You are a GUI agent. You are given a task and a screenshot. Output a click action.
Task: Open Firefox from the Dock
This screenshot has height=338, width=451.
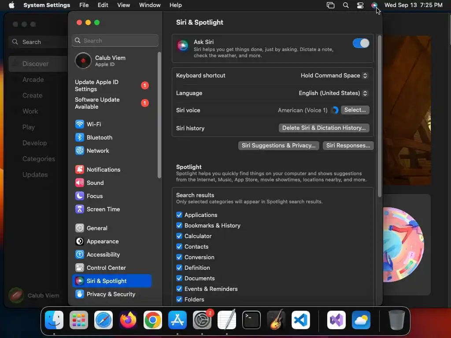(x=128, y=320)
